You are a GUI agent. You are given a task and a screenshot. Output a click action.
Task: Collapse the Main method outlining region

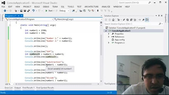tap(10, 25)
